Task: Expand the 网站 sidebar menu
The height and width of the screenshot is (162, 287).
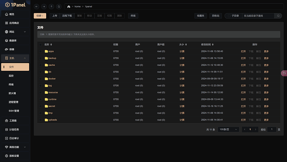Action: (15, 32)
